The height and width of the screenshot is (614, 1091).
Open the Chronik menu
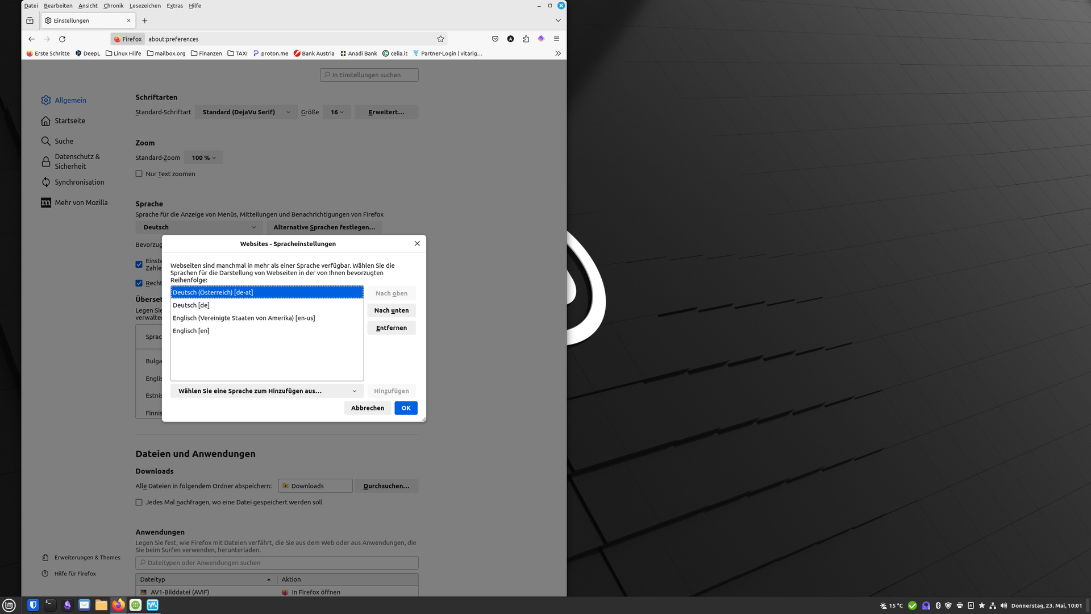coord(113,6)
